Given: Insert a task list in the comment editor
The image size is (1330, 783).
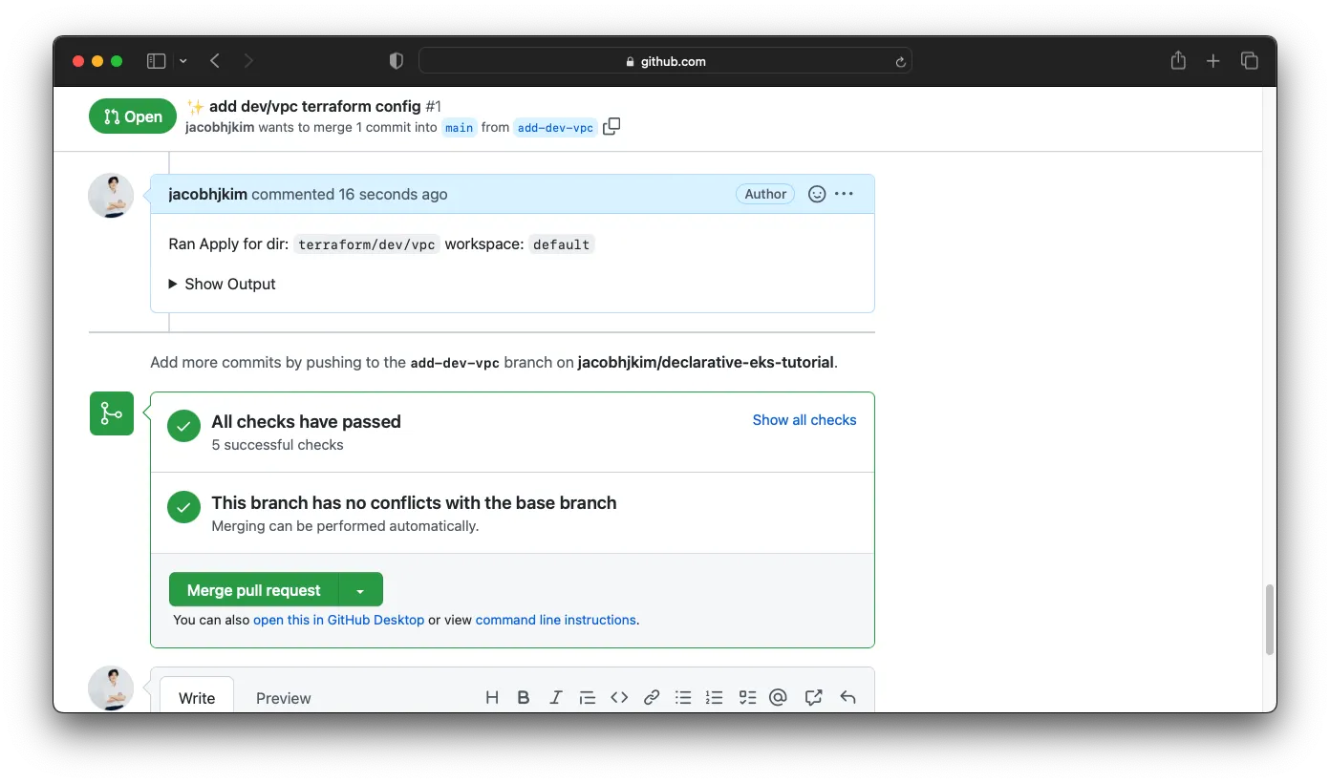Looking at the screenshot, I should [x=747, y=697].
